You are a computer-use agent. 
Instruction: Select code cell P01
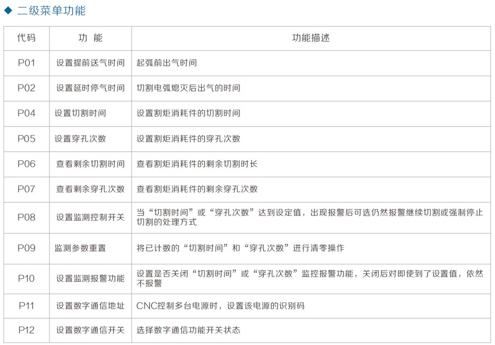pyautogui.click(x=26, y=63)
